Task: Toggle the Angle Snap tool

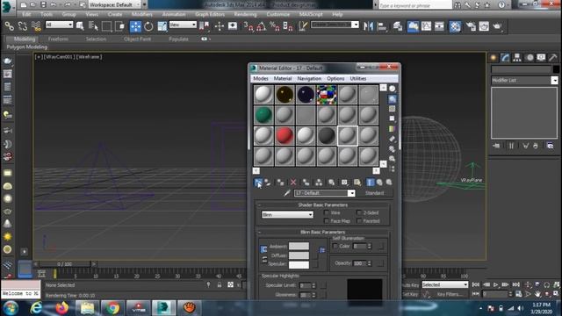Action: click(262, 26)
